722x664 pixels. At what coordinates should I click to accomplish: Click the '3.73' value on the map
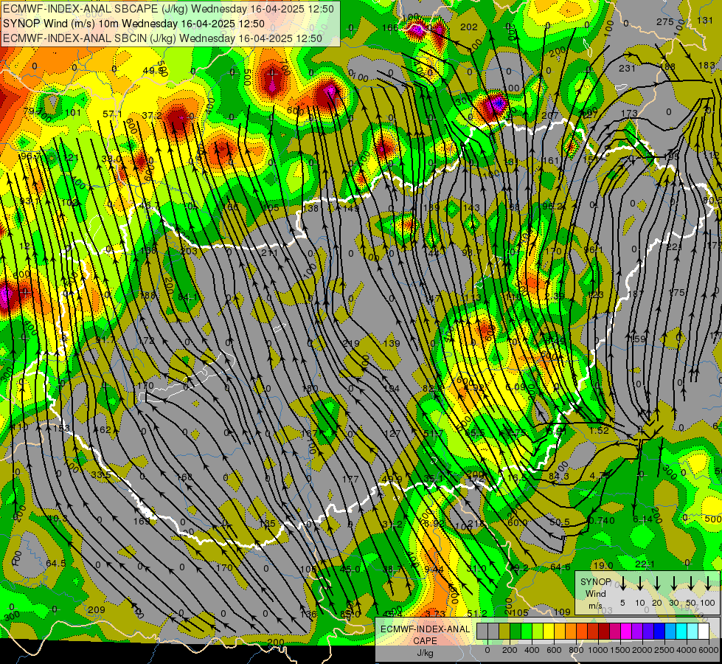[x=435, y=614]
